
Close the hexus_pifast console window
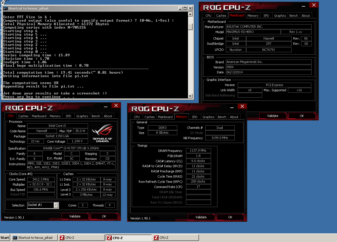pos(190,8)
